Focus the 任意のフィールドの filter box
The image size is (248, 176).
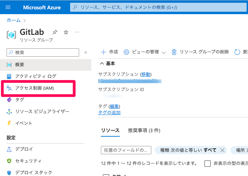(x=126, y=150)
